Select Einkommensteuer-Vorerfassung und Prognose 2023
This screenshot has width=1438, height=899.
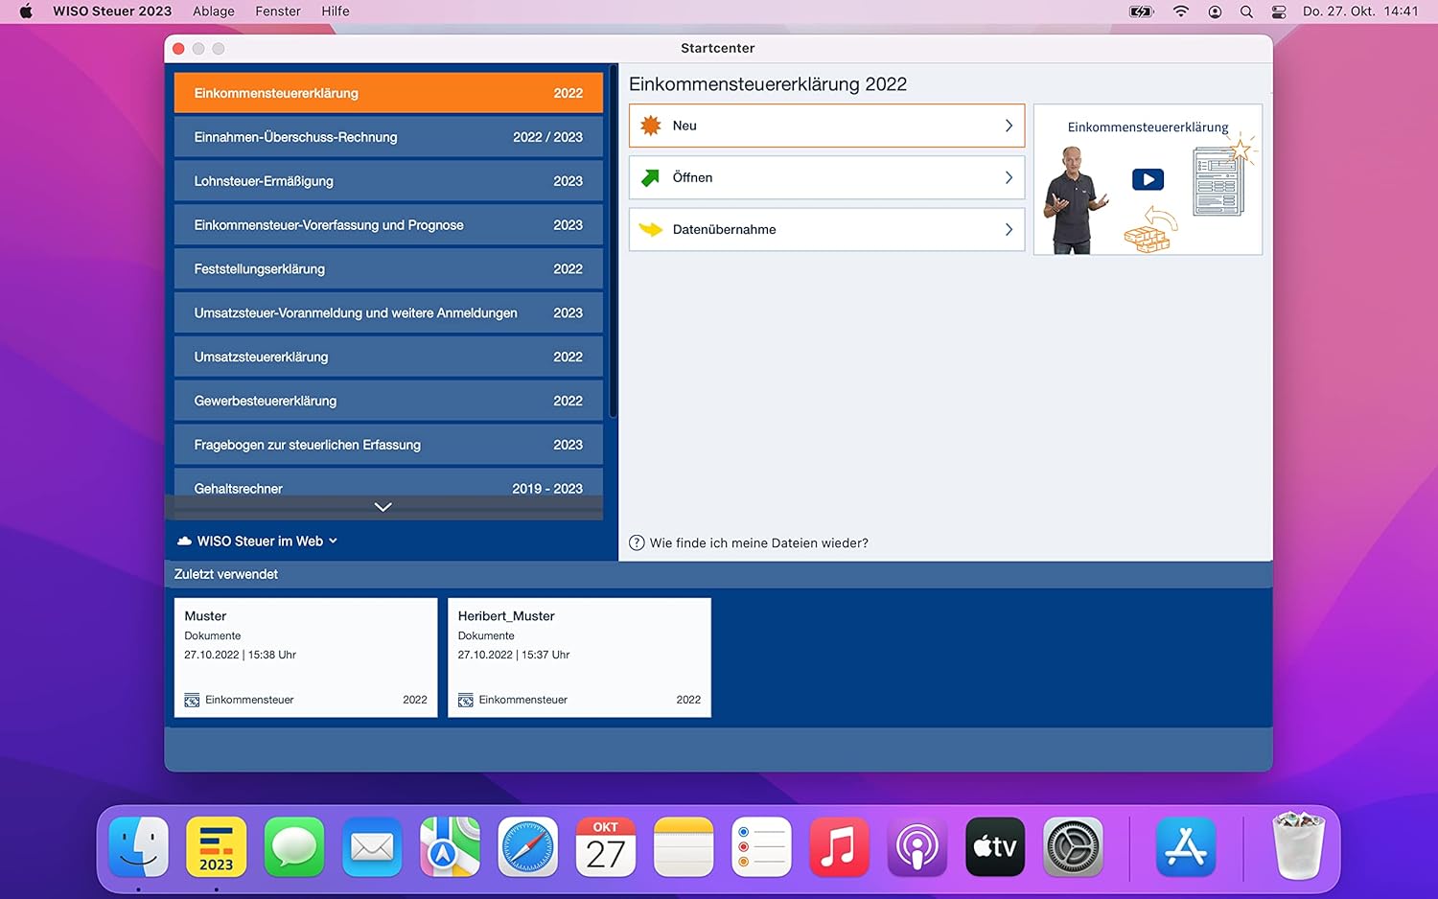tap(388, 225)
